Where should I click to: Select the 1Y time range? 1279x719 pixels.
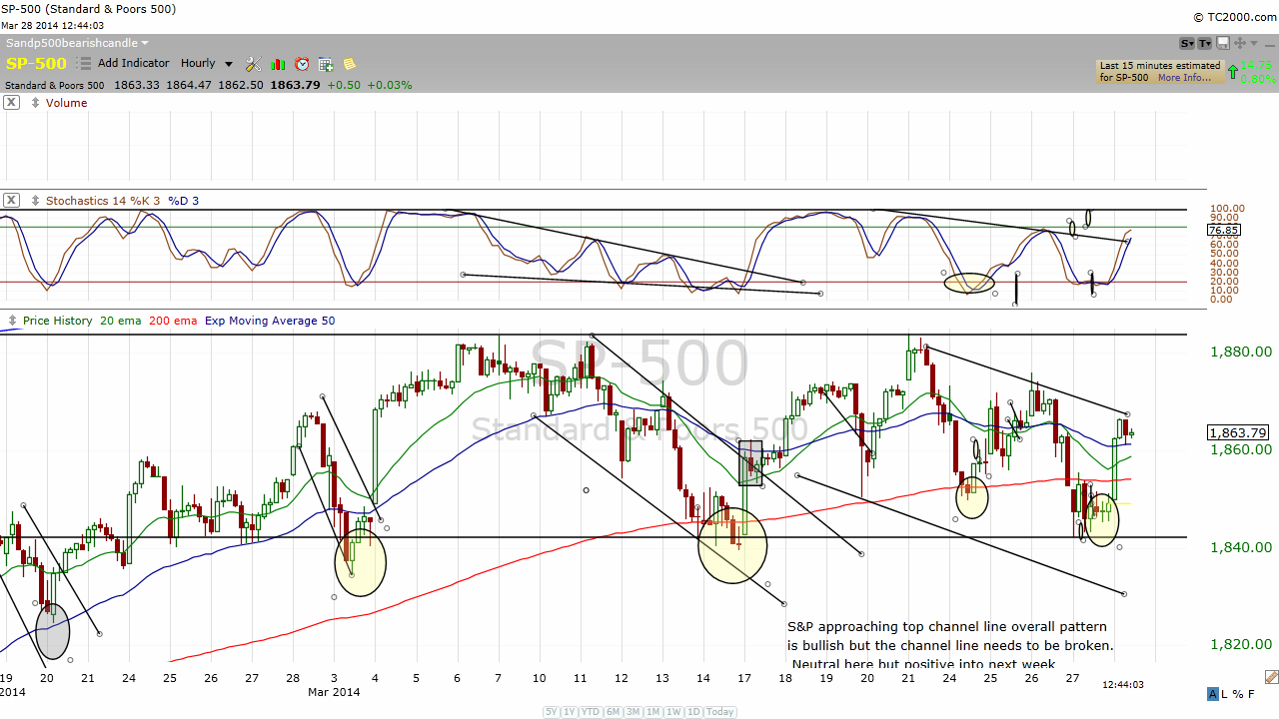(570, 712)
